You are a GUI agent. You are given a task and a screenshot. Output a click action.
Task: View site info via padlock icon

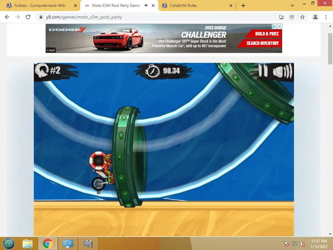coord(41,17)
